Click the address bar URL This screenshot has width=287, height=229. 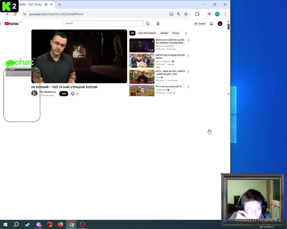click(56, 14)
